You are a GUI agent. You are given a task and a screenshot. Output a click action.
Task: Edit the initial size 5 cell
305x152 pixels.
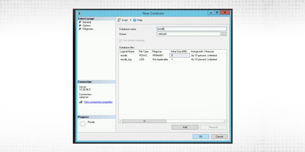[180, 55]
